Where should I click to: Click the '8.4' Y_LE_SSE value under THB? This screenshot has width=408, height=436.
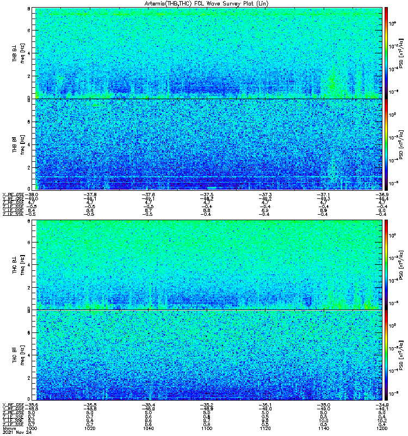coord(32,210)
